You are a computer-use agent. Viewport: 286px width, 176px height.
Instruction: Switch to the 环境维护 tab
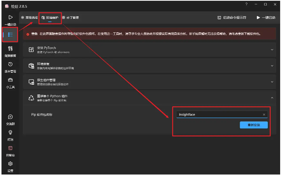click(x=50, y=17)
